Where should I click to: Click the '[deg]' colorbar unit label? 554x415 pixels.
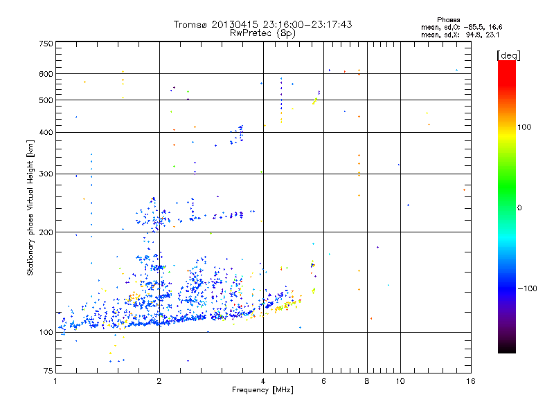[x=508, y=55]
